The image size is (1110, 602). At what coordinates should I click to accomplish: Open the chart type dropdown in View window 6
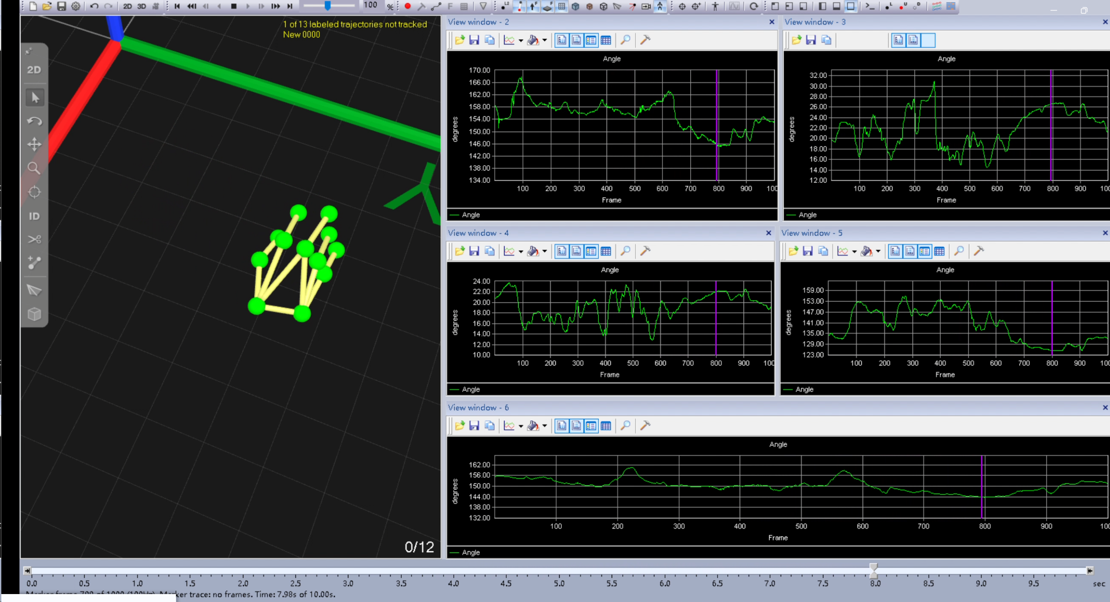click(521, 426)
